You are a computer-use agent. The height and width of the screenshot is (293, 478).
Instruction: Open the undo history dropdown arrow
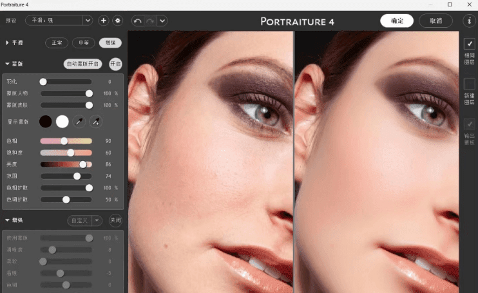click(162, 21)
